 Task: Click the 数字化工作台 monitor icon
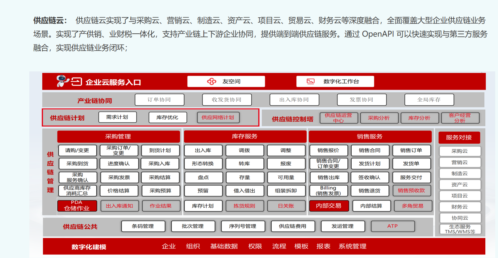point(311,81)
